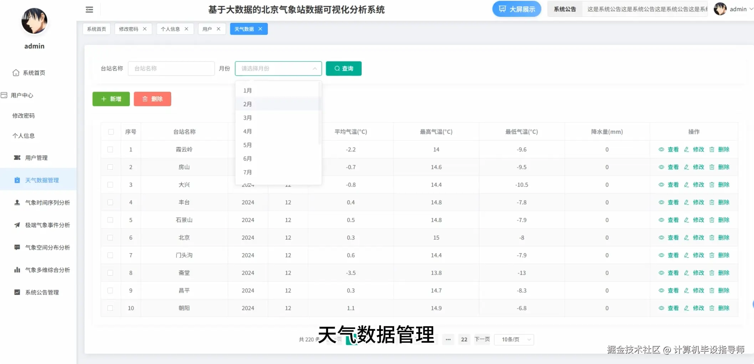
Task: Click the green 查询 search button
Action: [343, 68]
